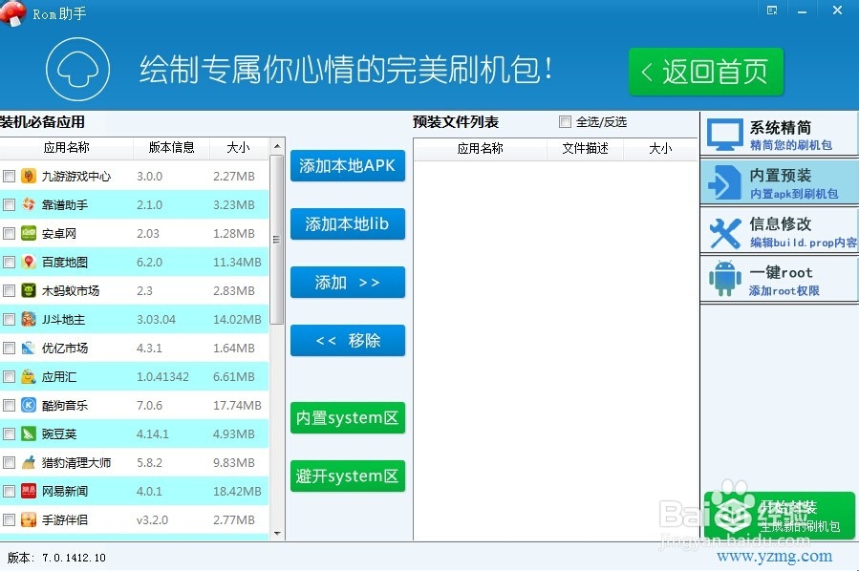Screen dimensions: 859x571
Task: Check the 应用汇 checkbox
Action: (x=9, y=376)
